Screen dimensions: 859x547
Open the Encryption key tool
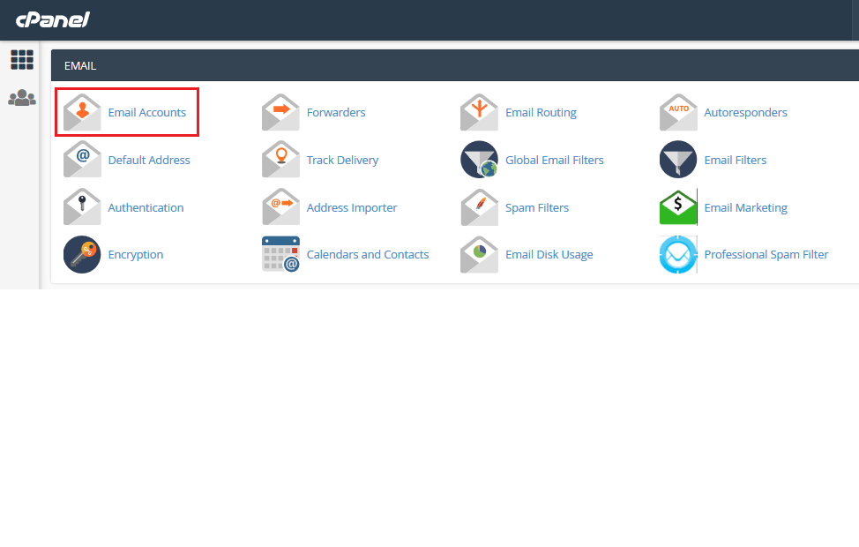click(x=82, y=254)
